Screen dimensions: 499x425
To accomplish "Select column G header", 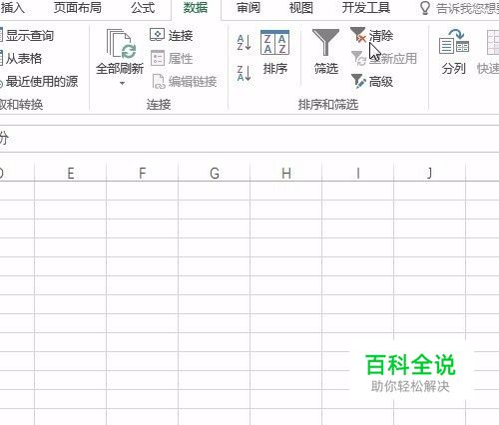I will pyautogui.click(x=215, y=174).
